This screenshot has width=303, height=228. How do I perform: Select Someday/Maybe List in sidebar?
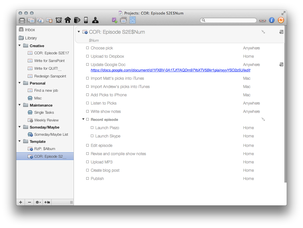click(x=45, y=134)
